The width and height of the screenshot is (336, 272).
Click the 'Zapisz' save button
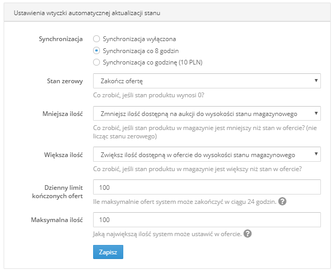[108, 252]
